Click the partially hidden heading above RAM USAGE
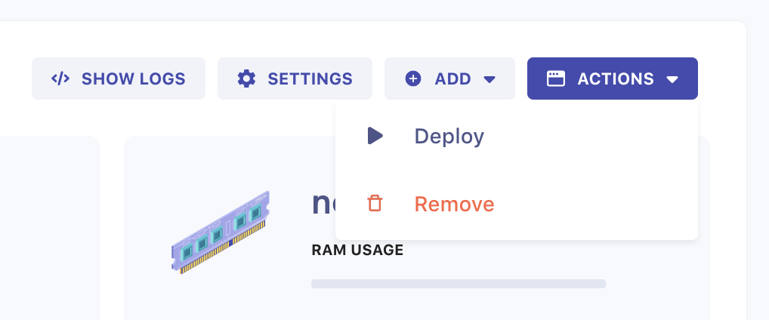 pos(323,203)
